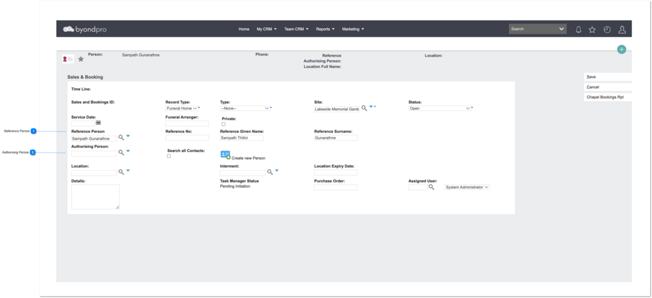Click the Reference Person input field
The height and width of the screenshot is (298, 652).
[x=94, y=139]
